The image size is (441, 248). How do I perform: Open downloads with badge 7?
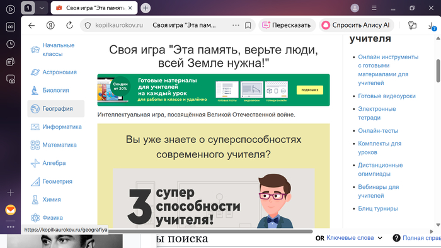[432, 26]
